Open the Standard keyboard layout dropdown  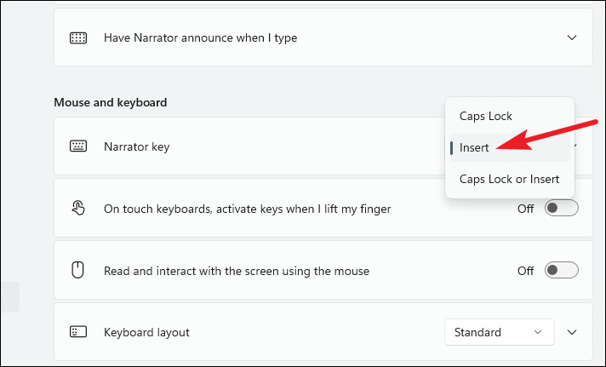[499, 332]
